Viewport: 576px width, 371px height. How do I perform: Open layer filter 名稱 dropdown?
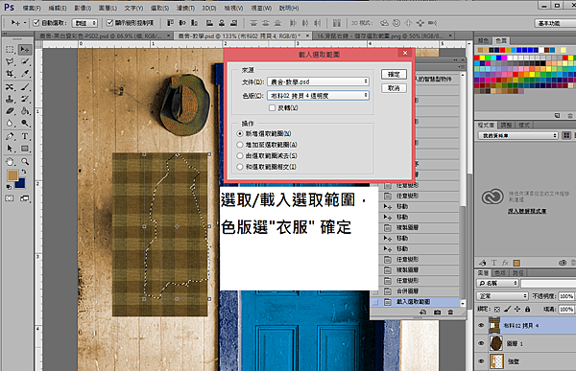pyautogui.click(x=497, y=284)
